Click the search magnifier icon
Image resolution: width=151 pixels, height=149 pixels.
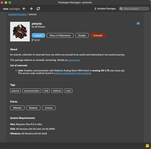pyautogui.click(x=121, y=9)
